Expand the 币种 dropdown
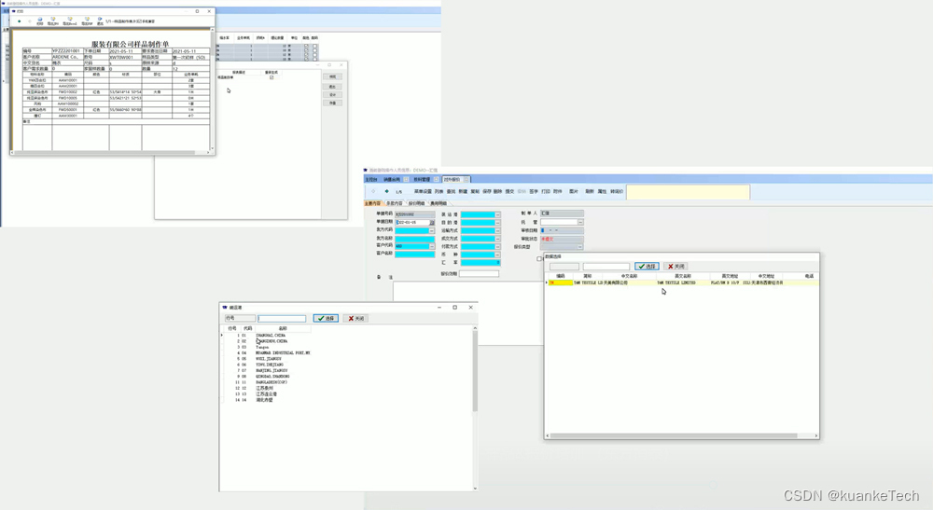The image size is (933, 510). (x=497, y=255)
